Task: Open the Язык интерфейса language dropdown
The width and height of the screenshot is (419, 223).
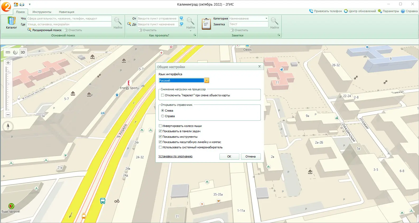Action: 207,80
